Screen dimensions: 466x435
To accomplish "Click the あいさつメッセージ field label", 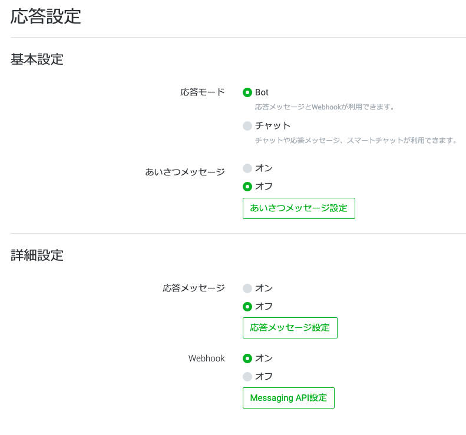I will point(185,172).
